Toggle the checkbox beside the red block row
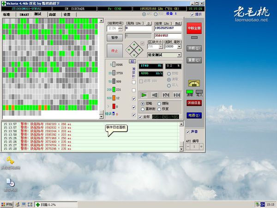This screenshot has width=277, height=208. [x=134, y=107]
